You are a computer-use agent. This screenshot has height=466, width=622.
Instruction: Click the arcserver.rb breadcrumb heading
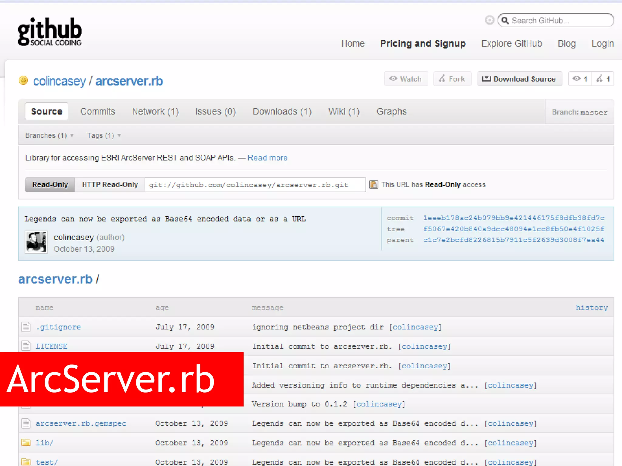[55, 279]
